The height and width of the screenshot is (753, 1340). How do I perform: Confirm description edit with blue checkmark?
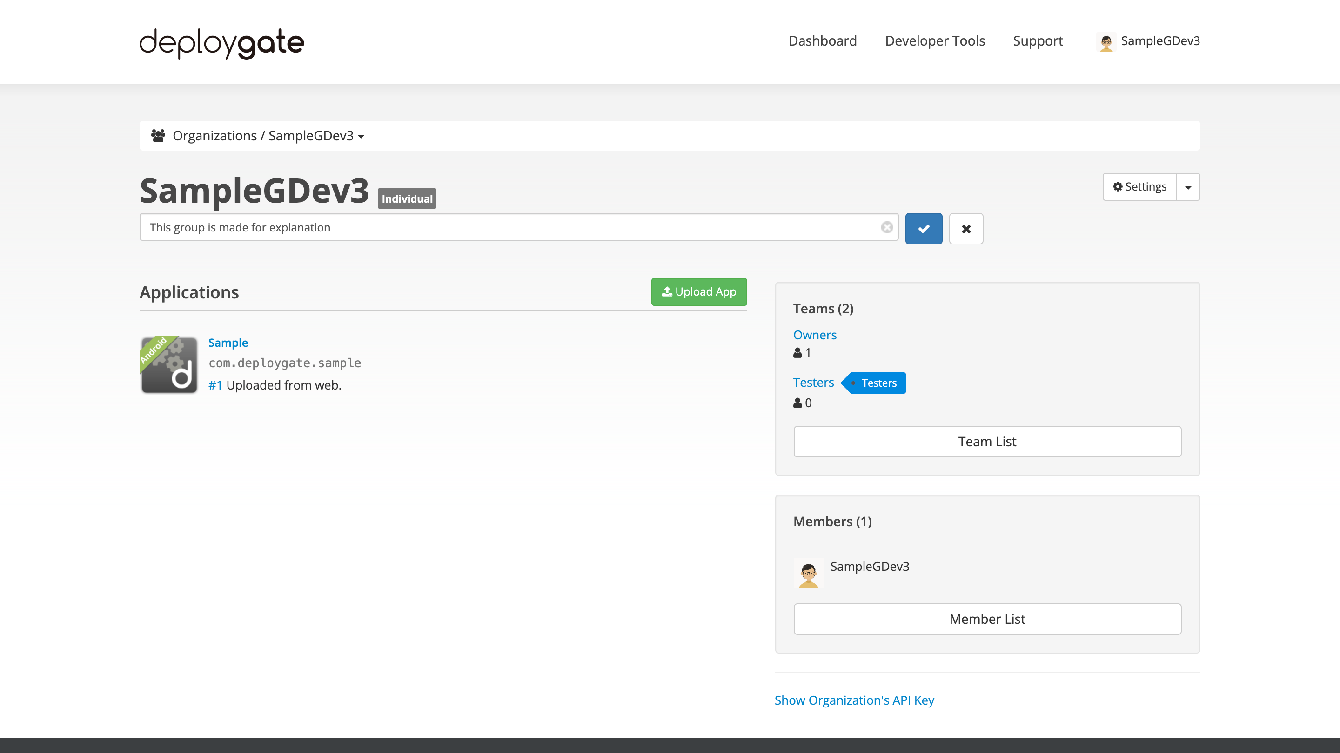coord(923,228)
